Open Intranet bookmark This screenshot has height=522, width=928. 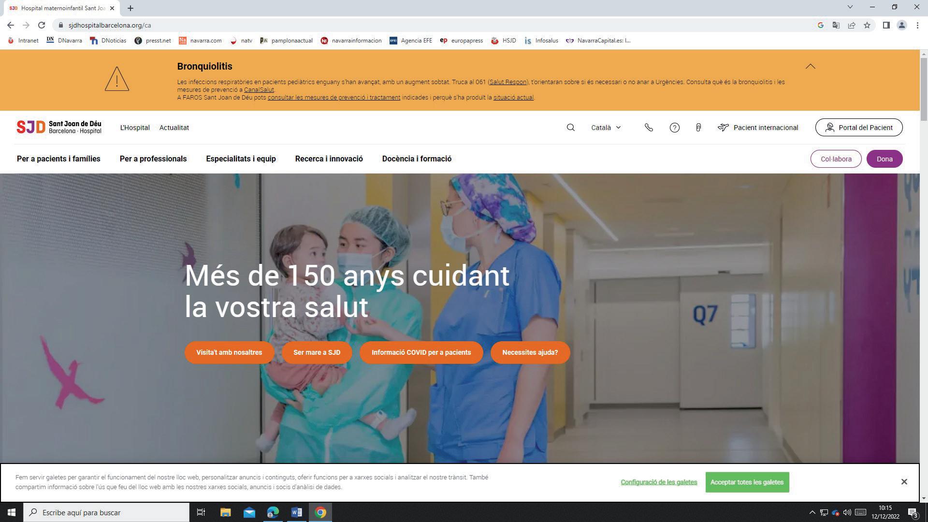tap(23, 41)
